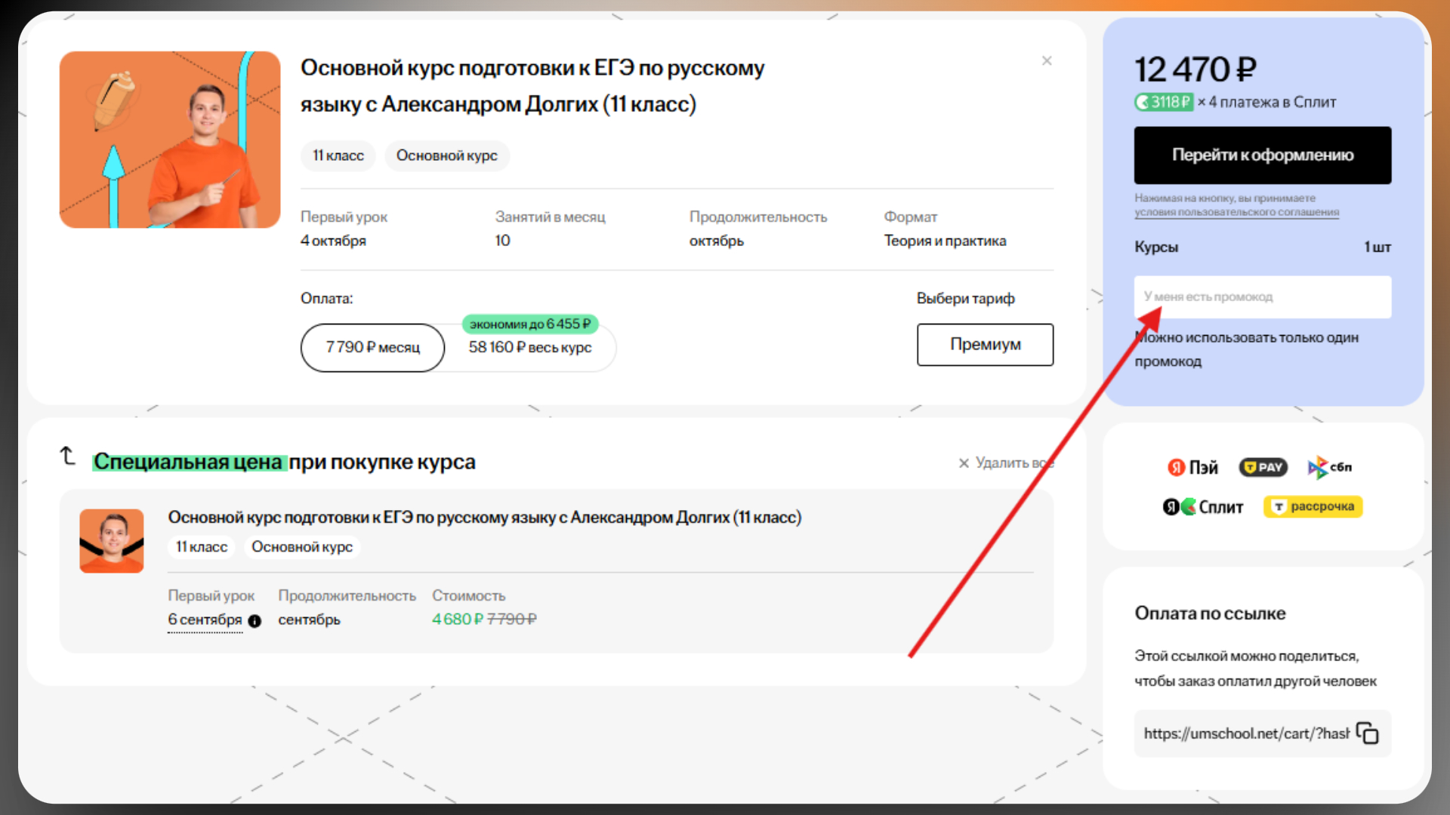The image size is (1450, 815).
Task: Click the Яндекс Сплит logo
Action: 1203,507
